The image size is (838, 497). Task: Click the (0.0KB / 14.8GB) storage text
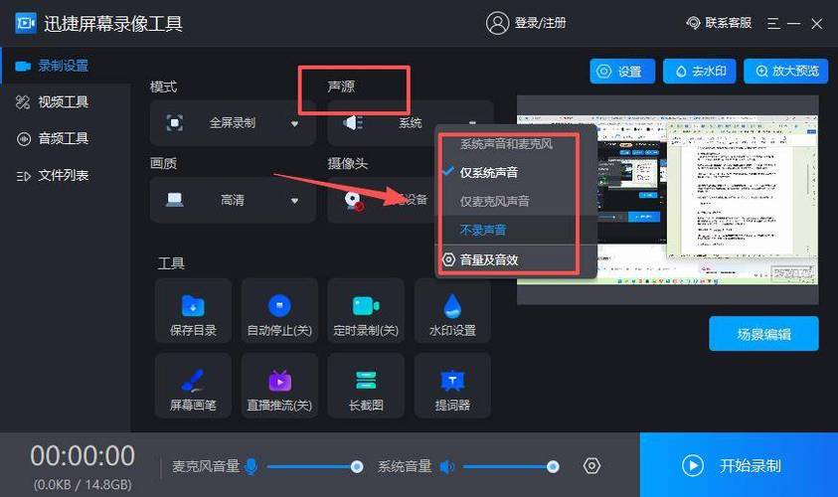83,485
